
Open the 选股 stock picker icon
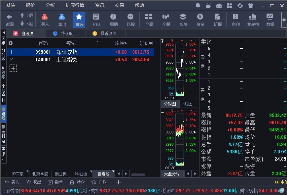pyautogui.click(x=130, y=17)
